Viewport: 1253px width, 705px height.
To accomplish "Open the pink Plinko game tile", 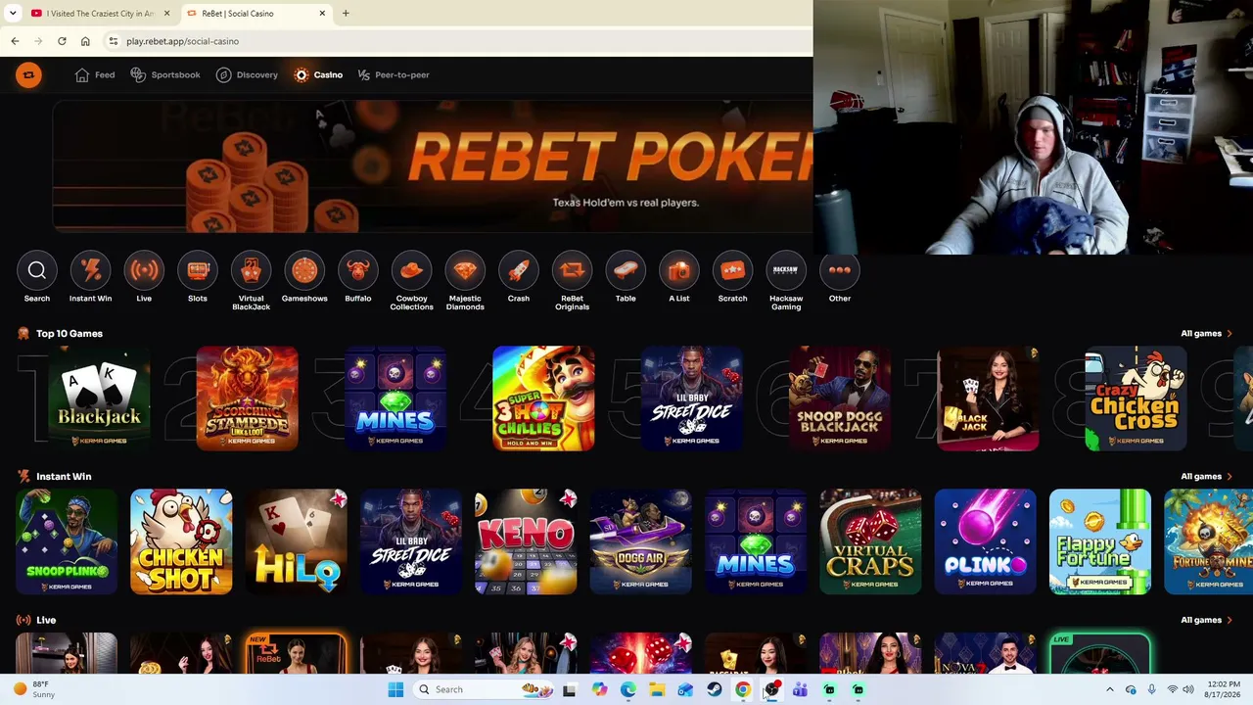I will coord(985,541).
